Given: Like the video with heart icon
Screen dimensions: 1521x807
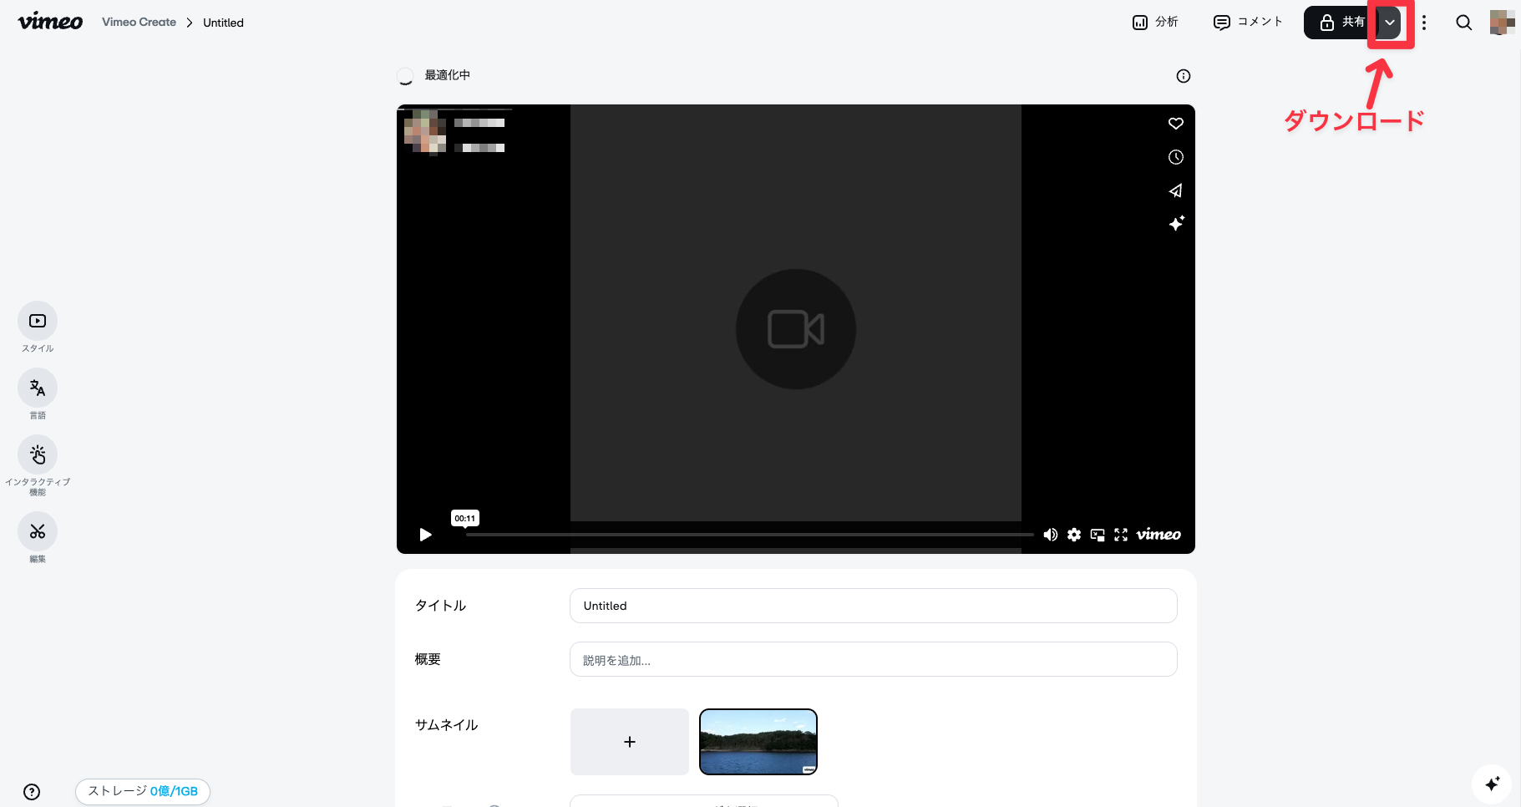Looking at the screenshot, I should pos(1176,124).
